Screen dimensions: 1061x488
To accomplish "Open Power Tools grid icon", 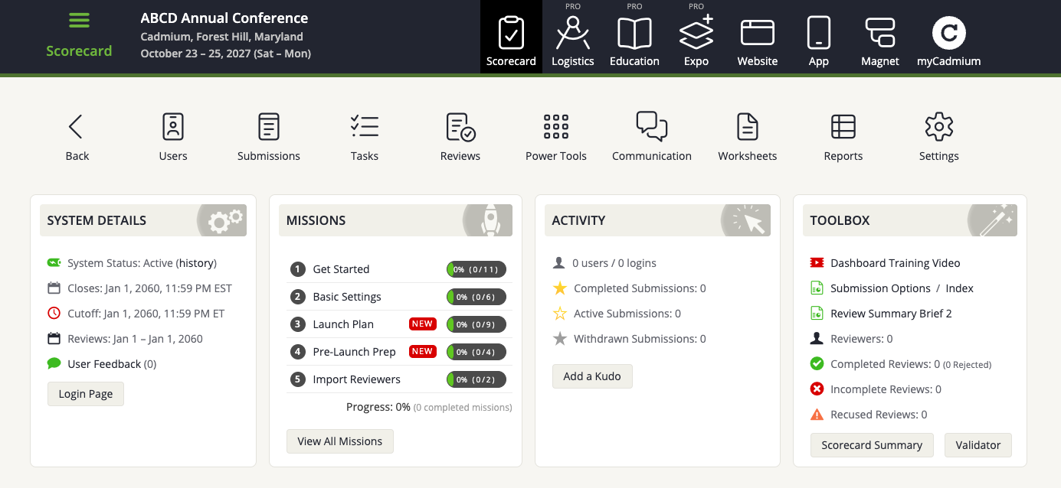I will point(556,127).
